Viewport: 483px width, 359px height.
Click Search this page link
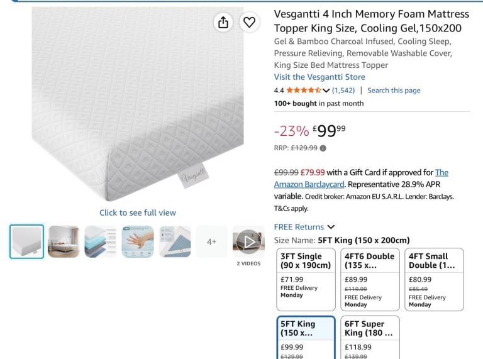pos(394,91)
